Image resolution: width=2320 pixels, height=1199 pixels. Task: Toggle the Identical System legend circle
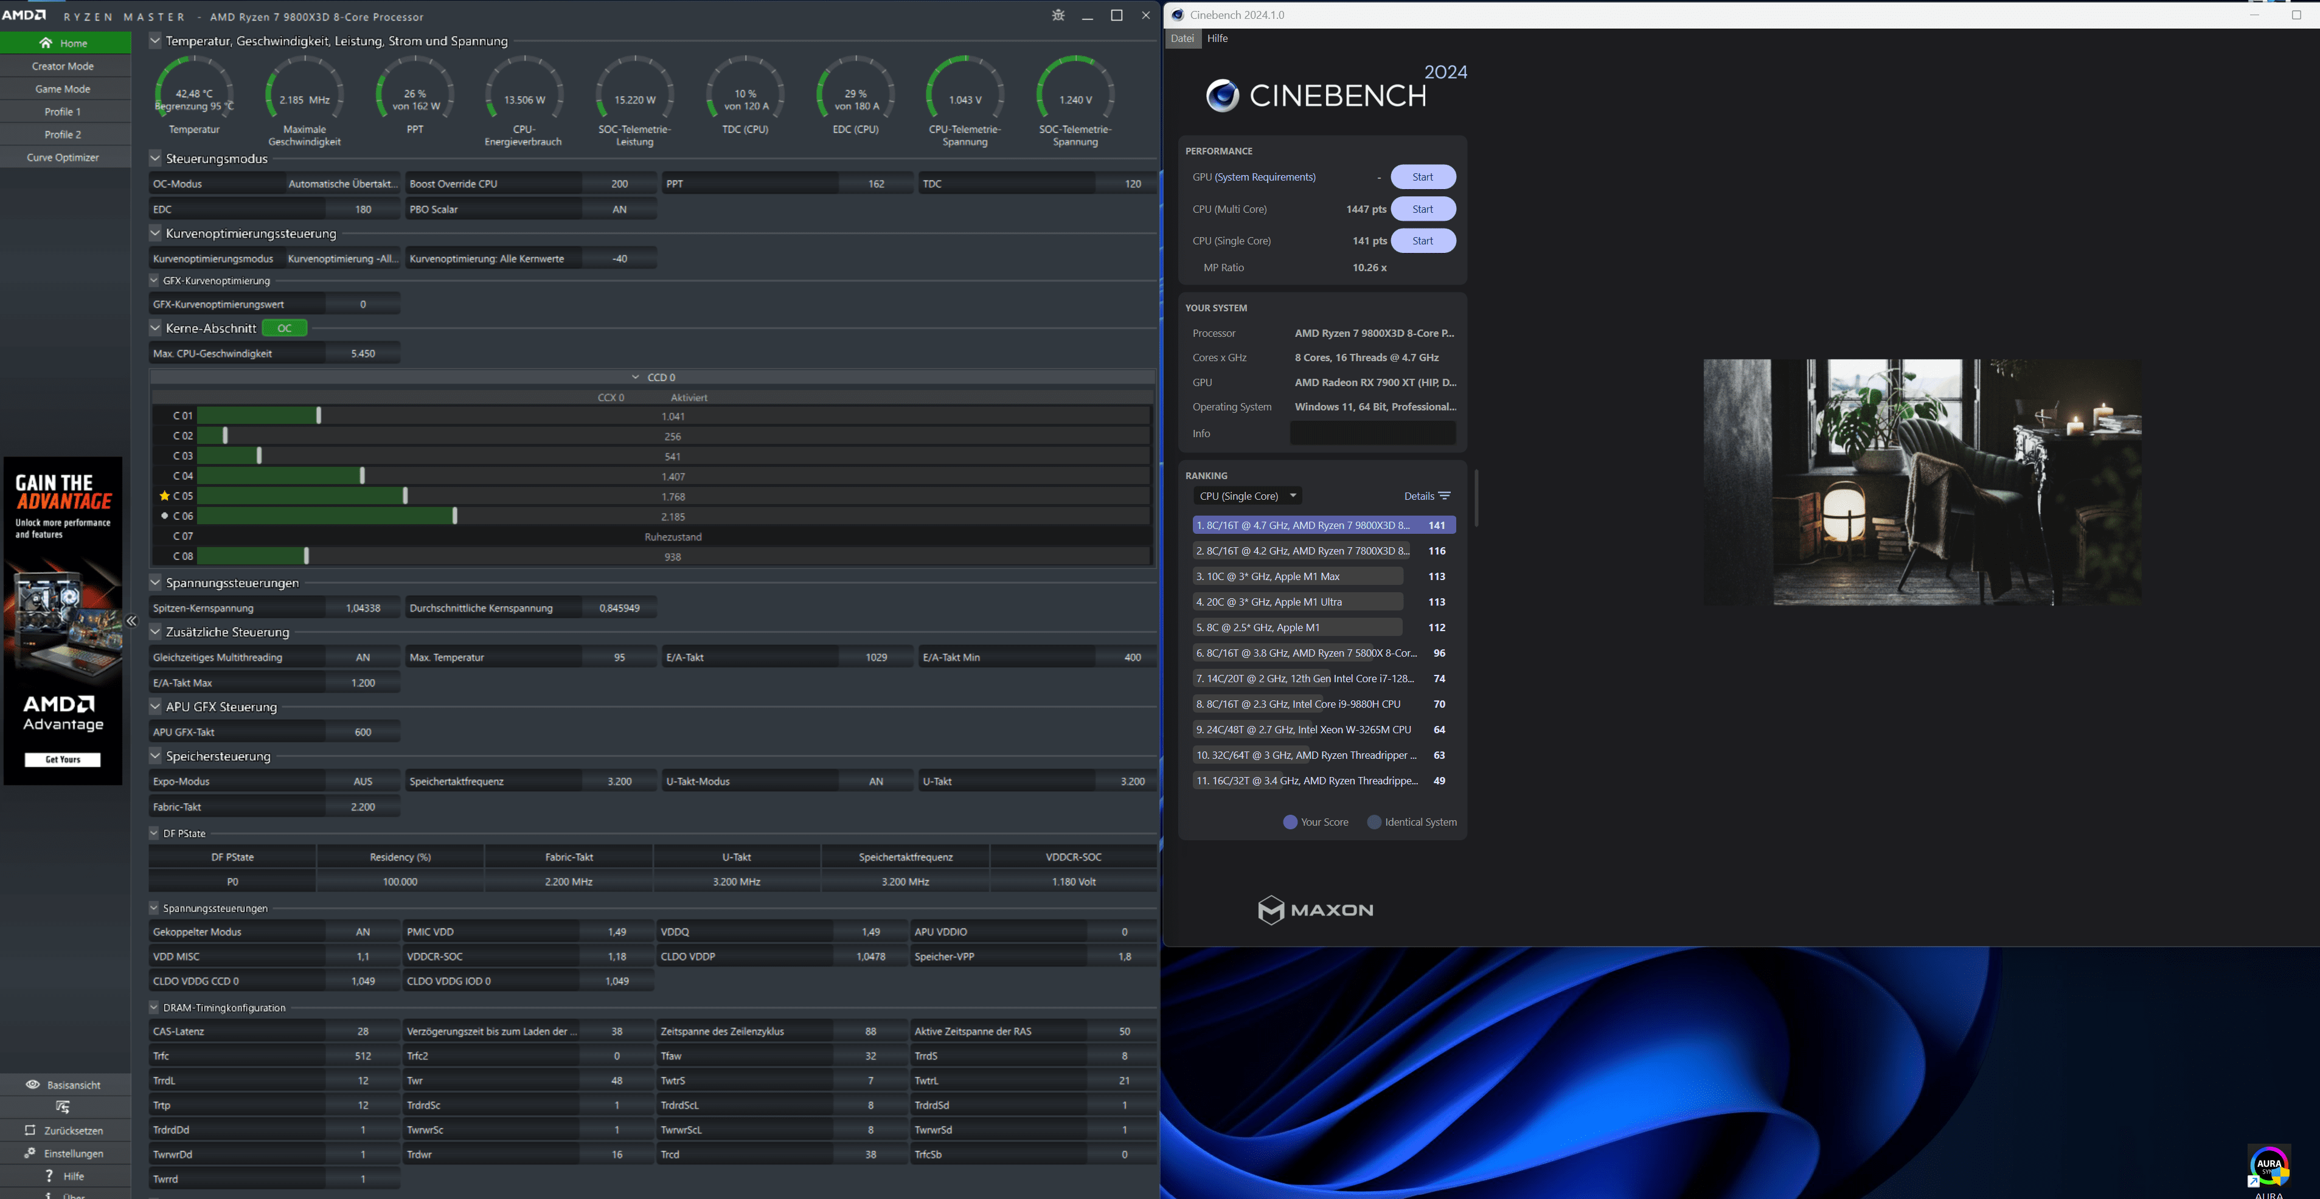click(x=1374, y=822)
